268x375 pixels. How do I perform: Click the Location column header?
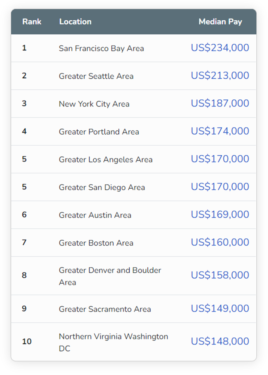[x=75, y=22]
